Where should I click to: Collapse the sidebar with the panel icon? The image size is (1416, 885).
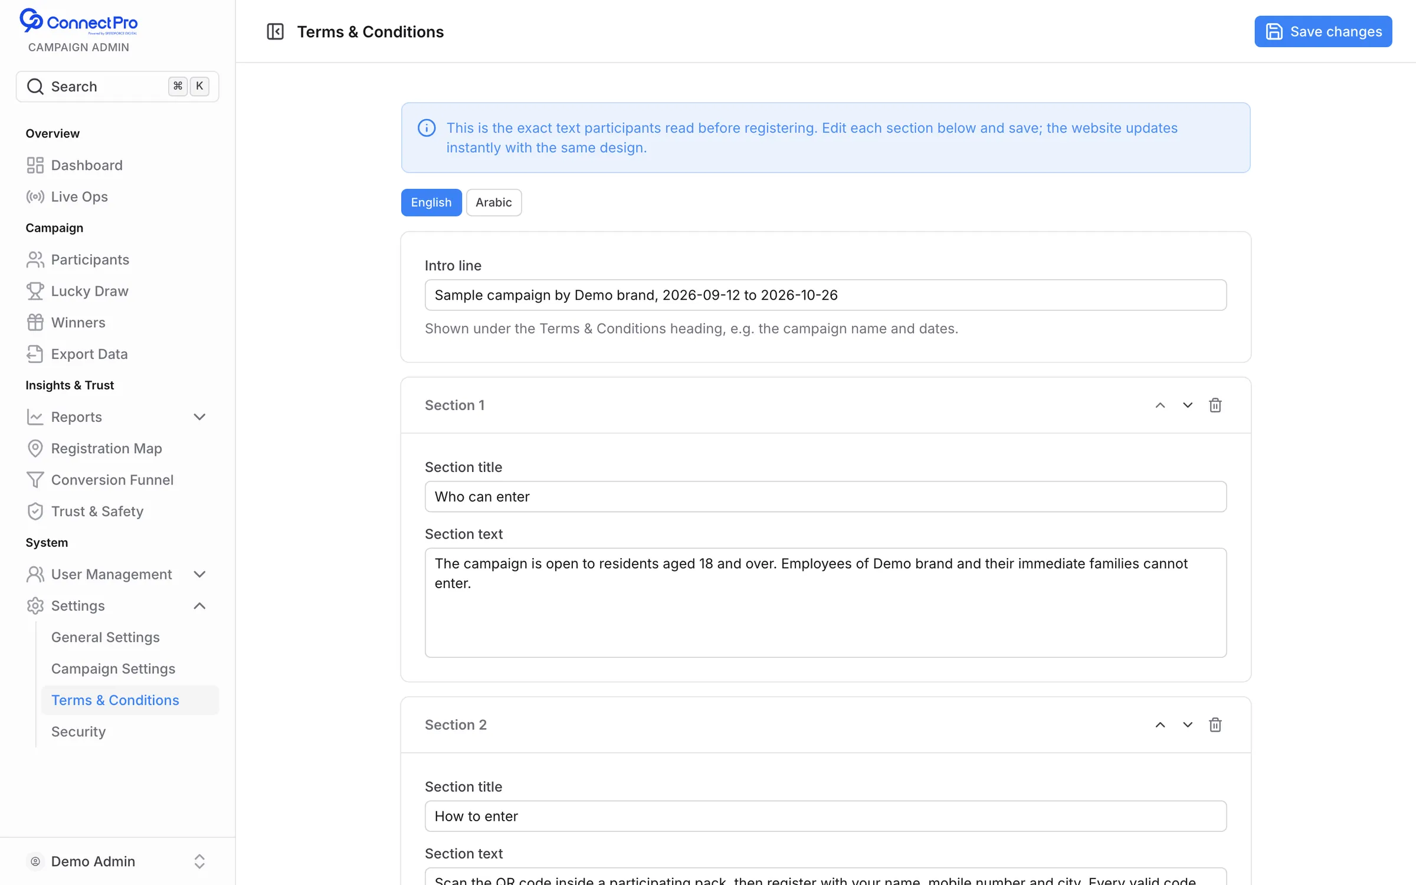tap(275, 31)
